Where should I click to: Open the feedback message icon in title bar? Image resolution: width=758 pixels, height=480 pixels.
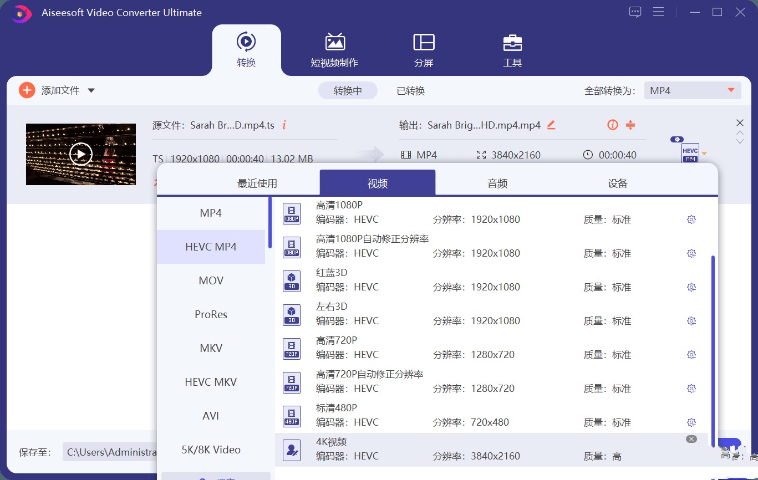coord(635,12)
